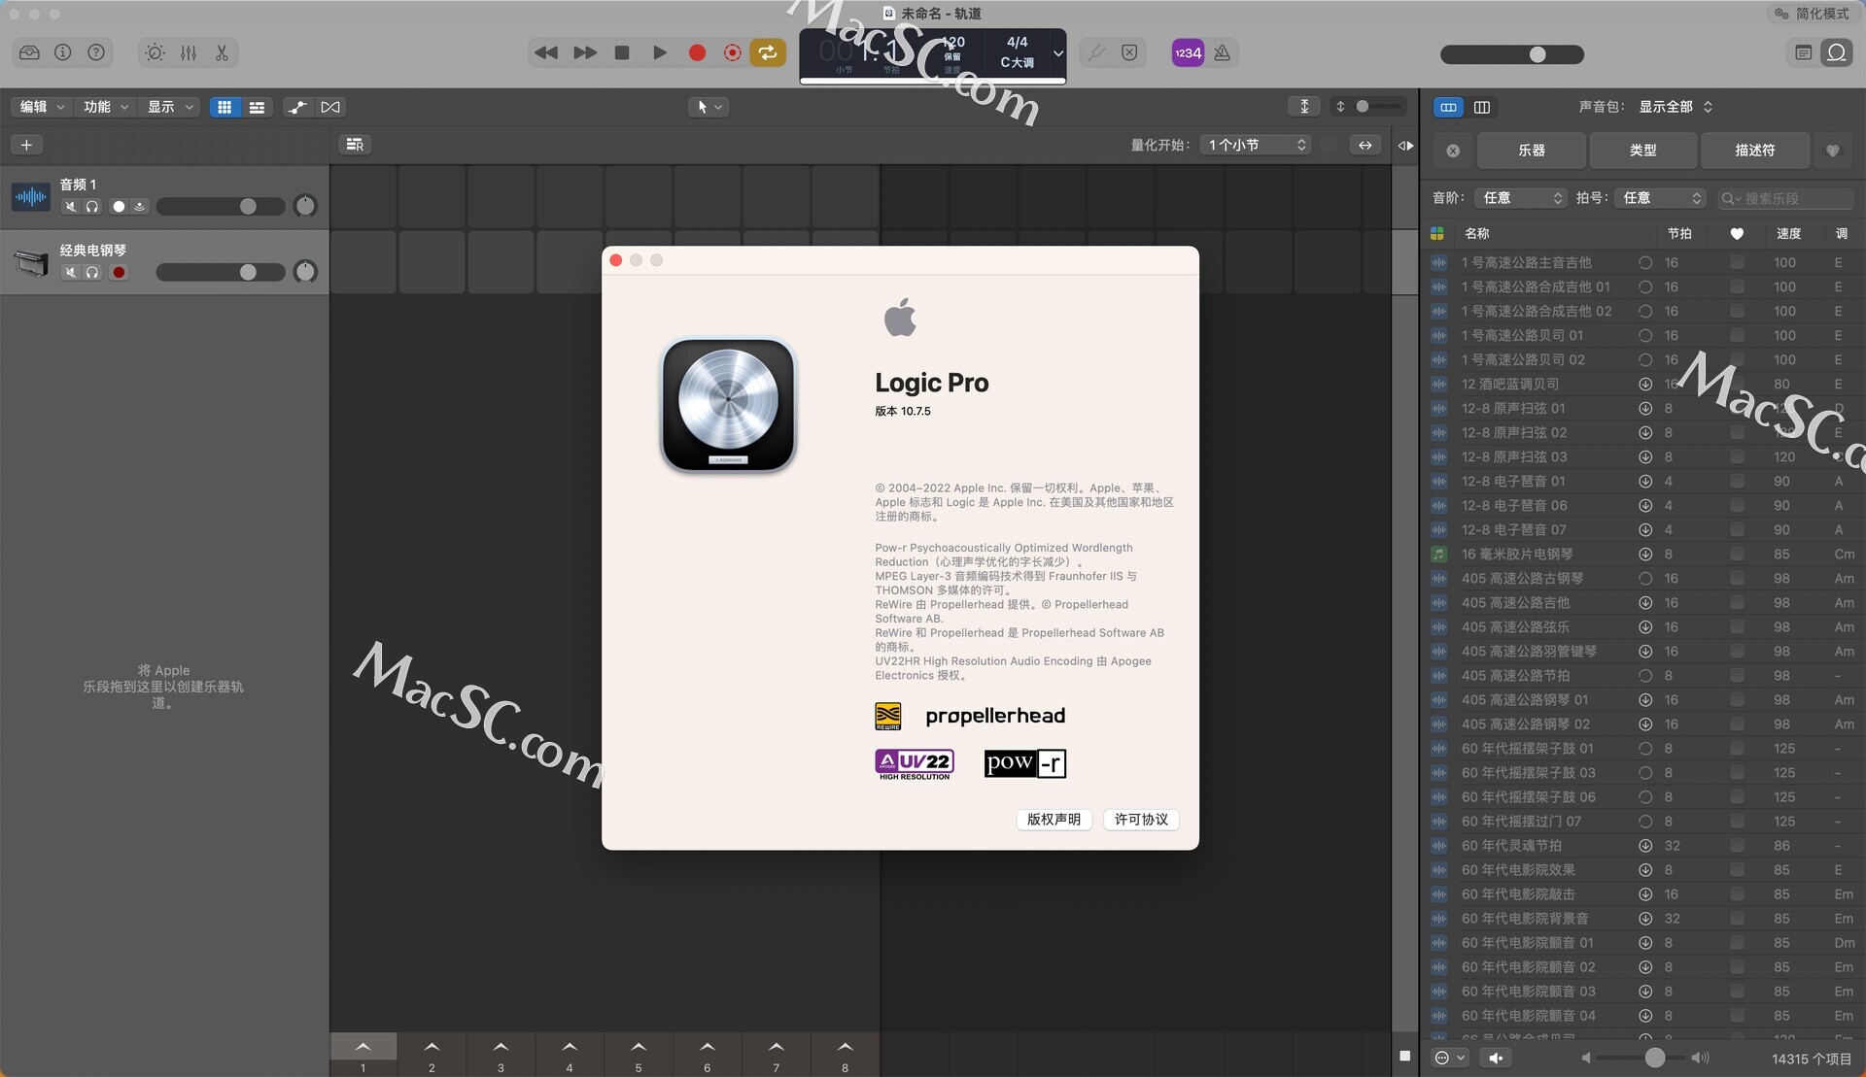Click the Rewind transport button
Screen dimensions: 1866x1077
point(546,52)
